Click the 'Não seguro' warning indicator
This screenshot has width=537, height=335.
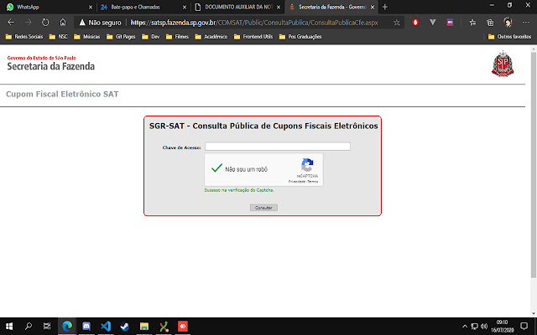[x=100, y=23]
